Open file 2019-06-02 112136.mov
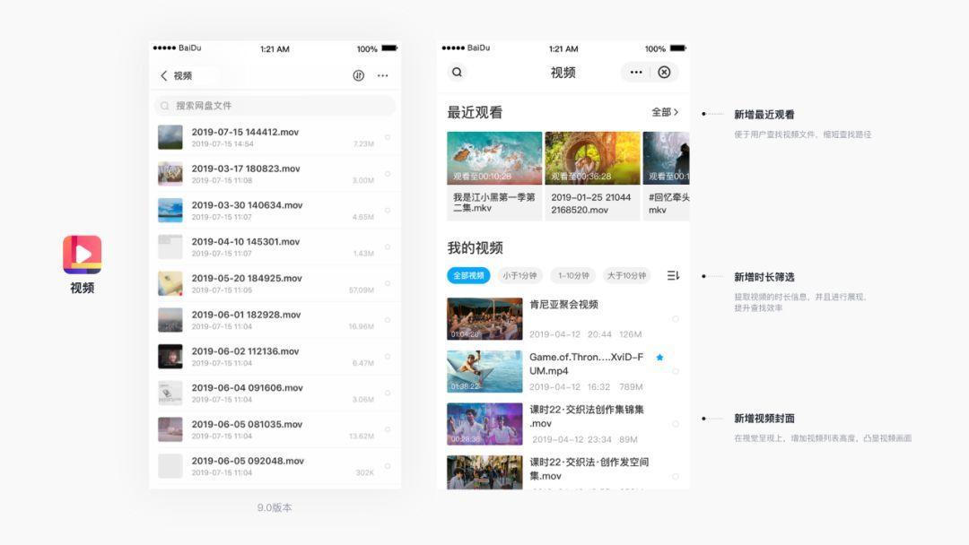This screenshot has width=969, height=545. click(x=247, y=351)
